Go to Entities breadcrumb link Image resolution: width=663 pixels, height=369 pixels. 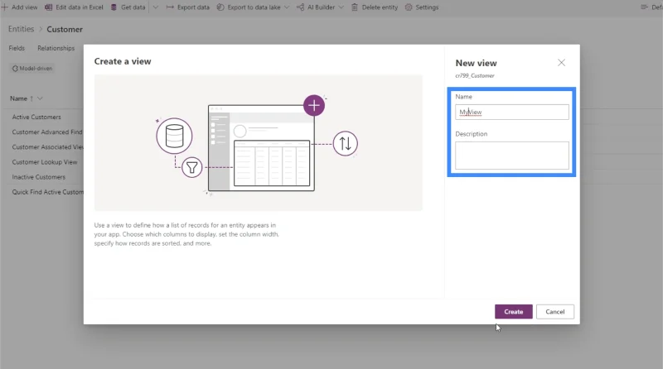(22, 29)
